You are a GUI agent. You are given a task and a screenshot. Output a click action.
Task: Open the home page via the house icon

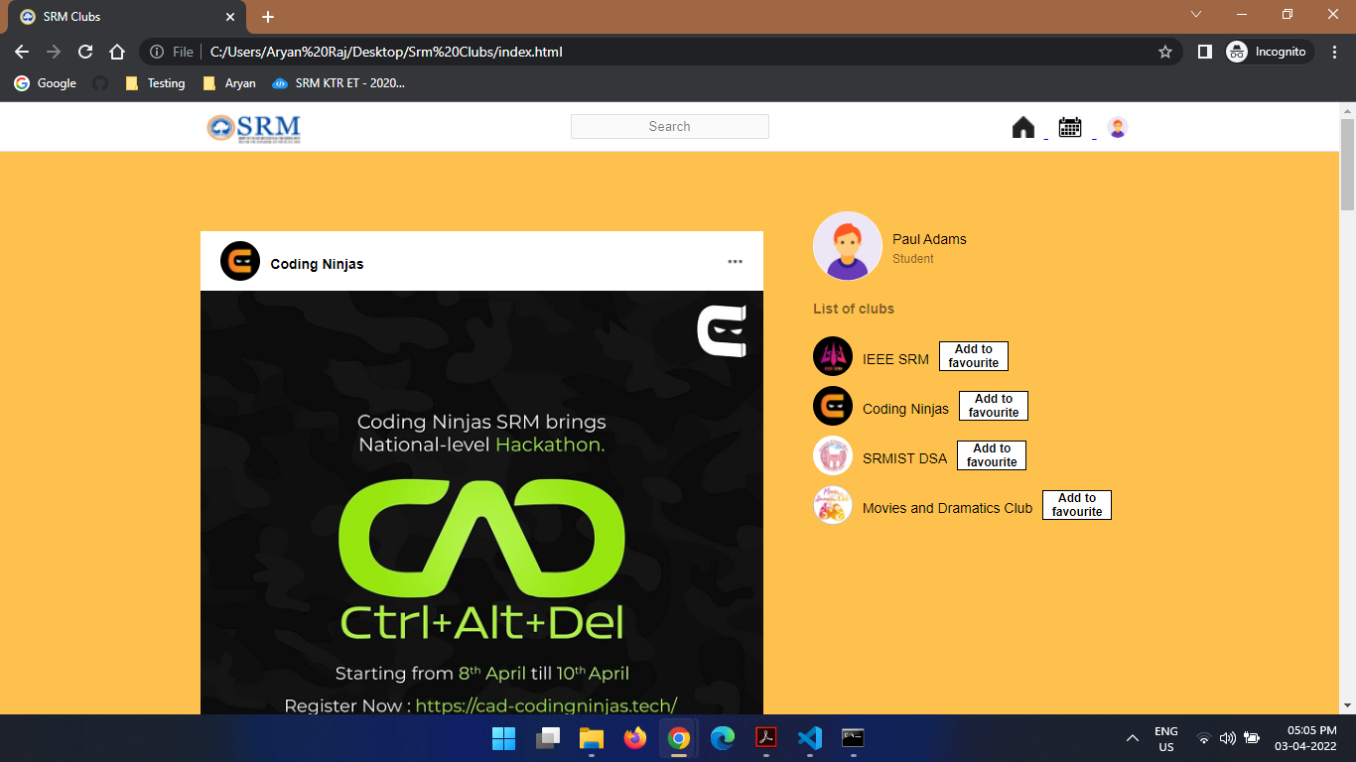(x=1023, y=126)
